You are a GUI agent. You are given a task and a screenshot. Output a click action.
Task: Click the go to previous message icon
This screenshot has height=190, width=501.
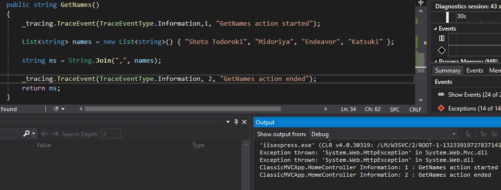[483, 134]
